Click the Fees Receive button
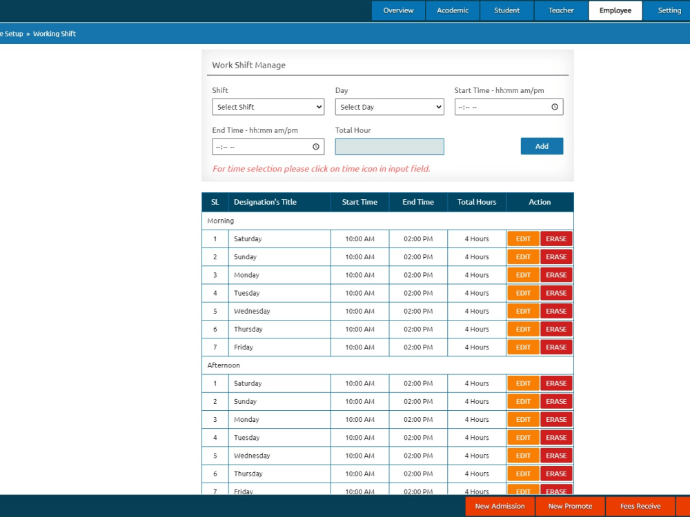Image resolution: width=690 pixels, height=517 pixels. tap(640, 506)
